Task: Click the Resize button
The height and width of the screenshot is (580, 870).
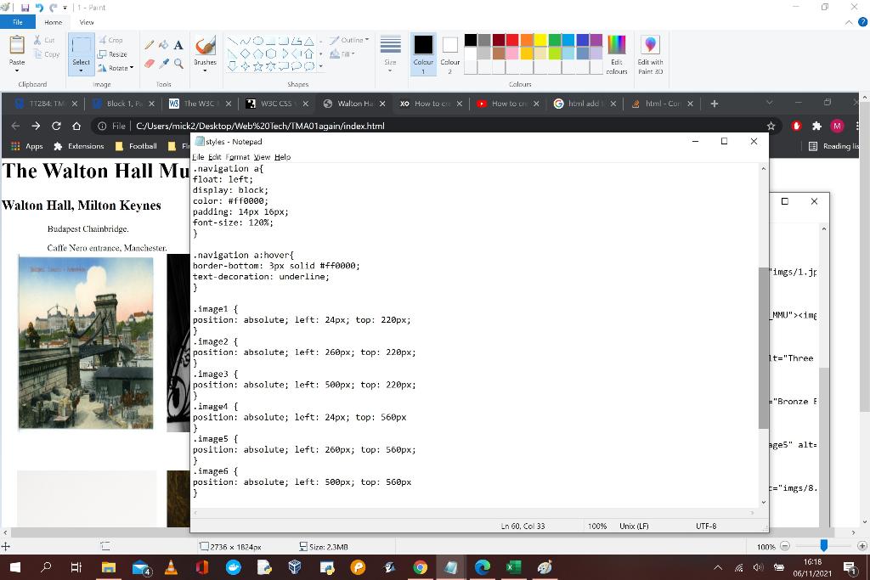Action: tap(113, 53)
